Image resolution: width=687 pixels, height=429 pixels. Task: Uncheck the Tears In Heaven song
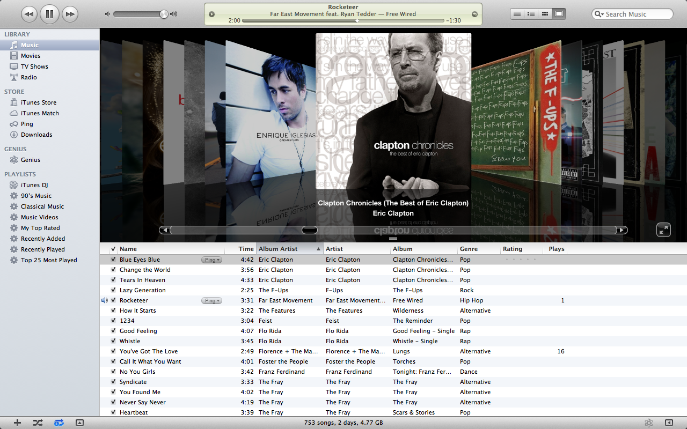(113, 280)
